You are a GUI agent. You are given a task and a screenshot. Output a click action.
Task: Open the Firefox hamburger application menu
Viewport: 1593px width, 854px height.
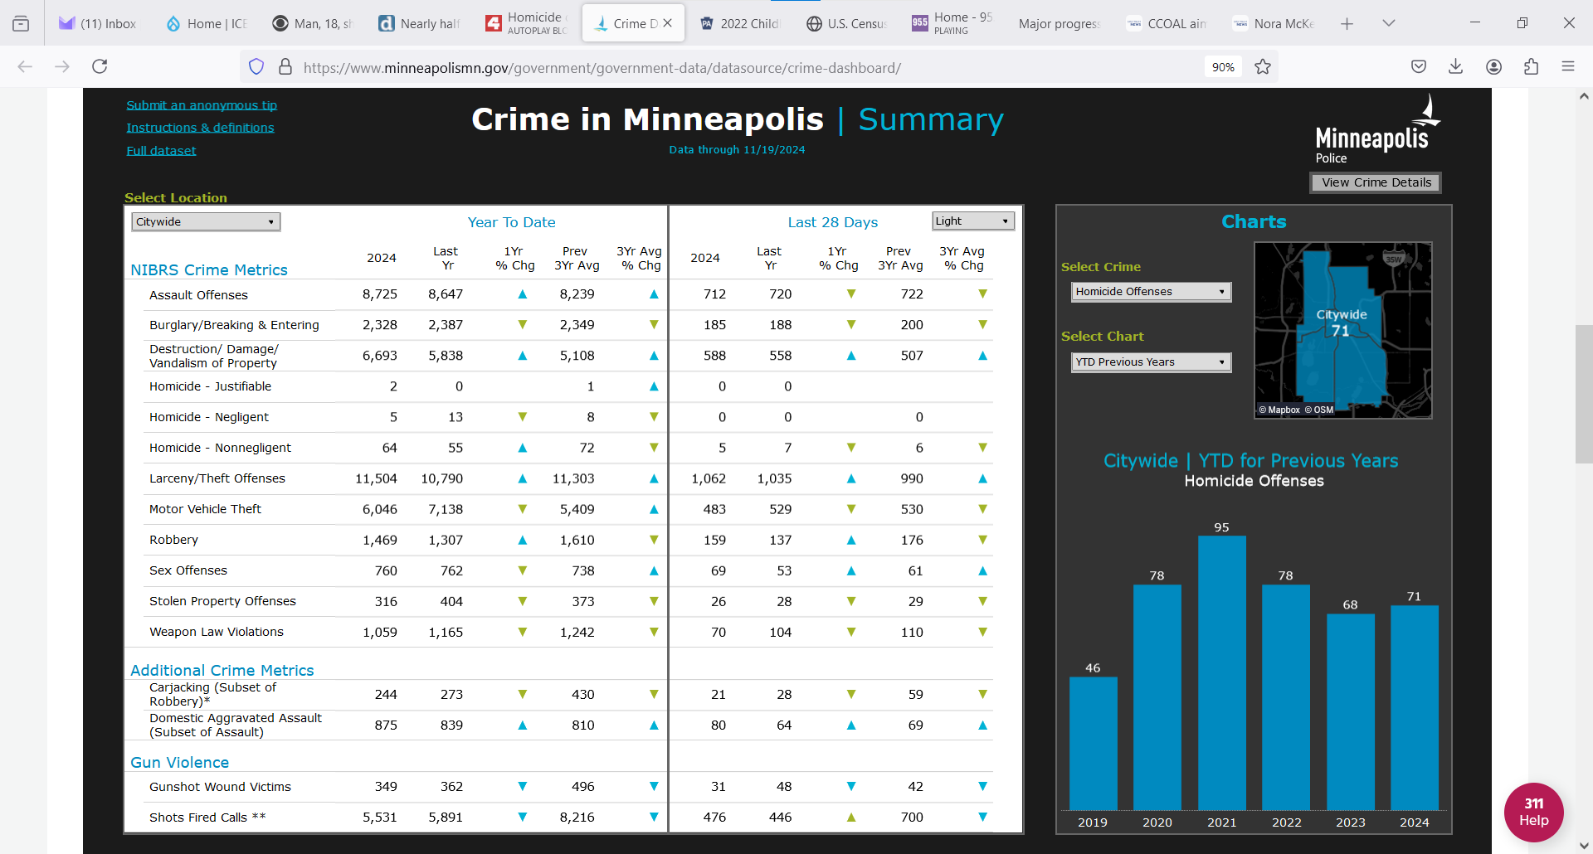click(x=1567, y=66)
